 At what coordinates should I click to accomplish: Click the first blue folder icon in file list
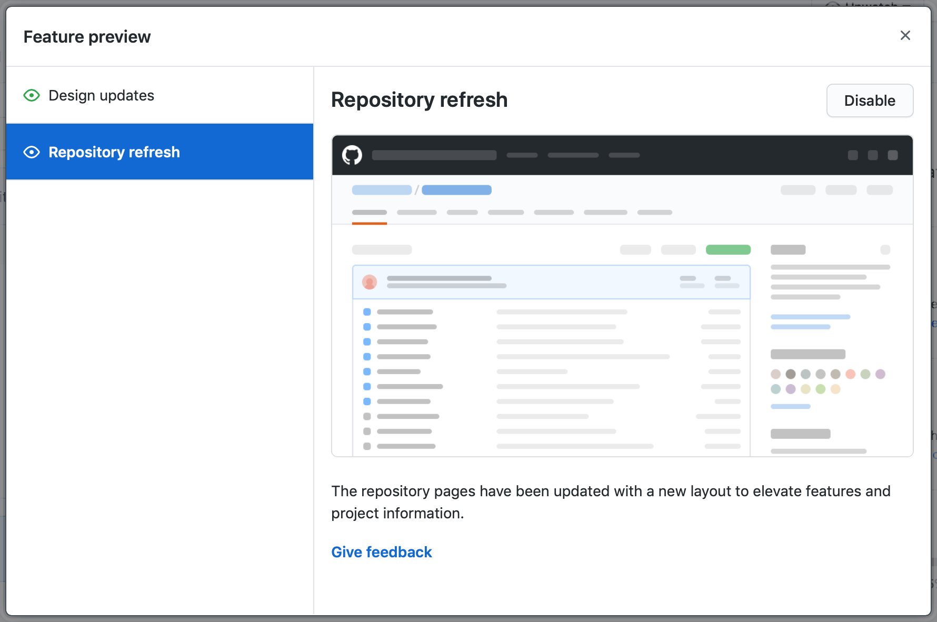coord(367,312)
